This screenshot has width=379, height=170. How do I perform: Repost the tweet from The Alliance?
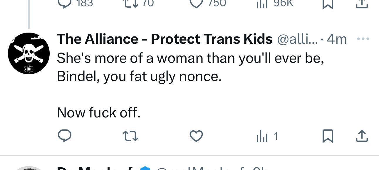(x=131, y=136)
